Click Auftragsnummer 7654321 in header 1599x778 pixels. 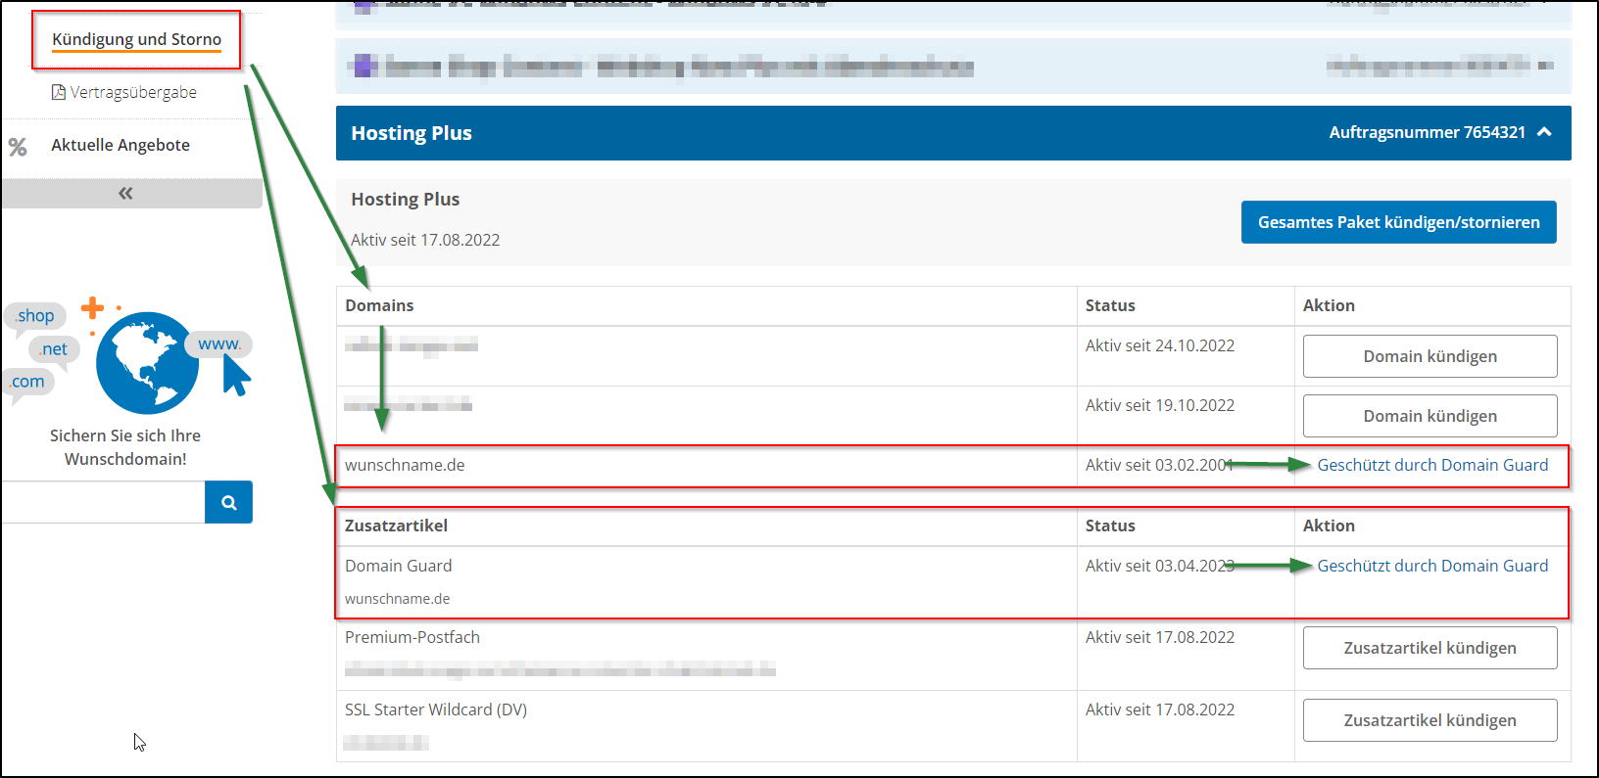coord(1427,132)
